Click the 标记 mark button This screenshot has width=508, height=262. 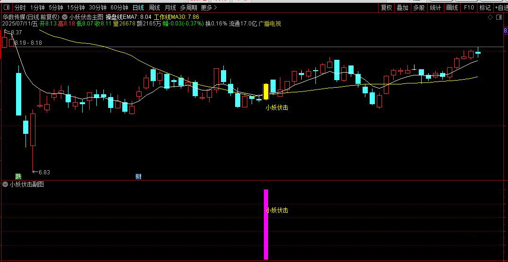coord(485,8)
